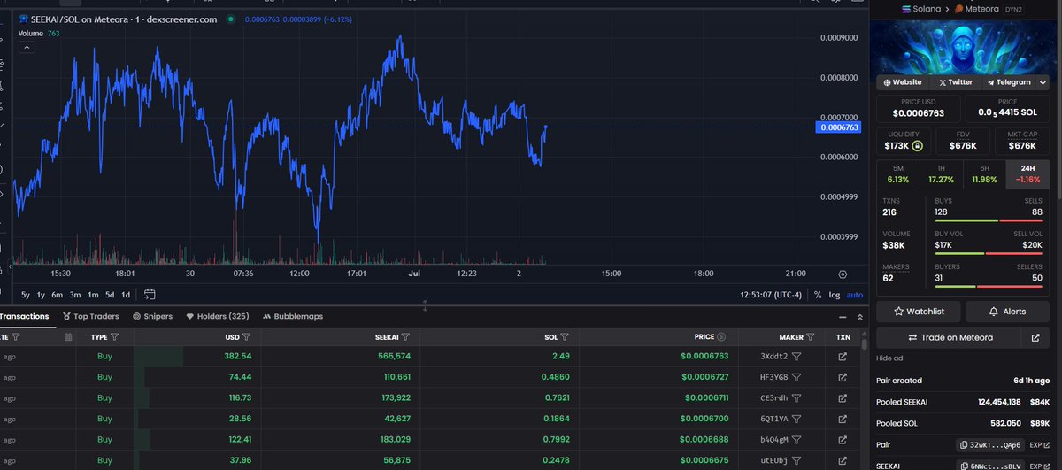The width and height of the screenshot is (1062, 470).
Task: Filter by maker HF3YG8
Action: pyautogui.click(x=796, y=377)
